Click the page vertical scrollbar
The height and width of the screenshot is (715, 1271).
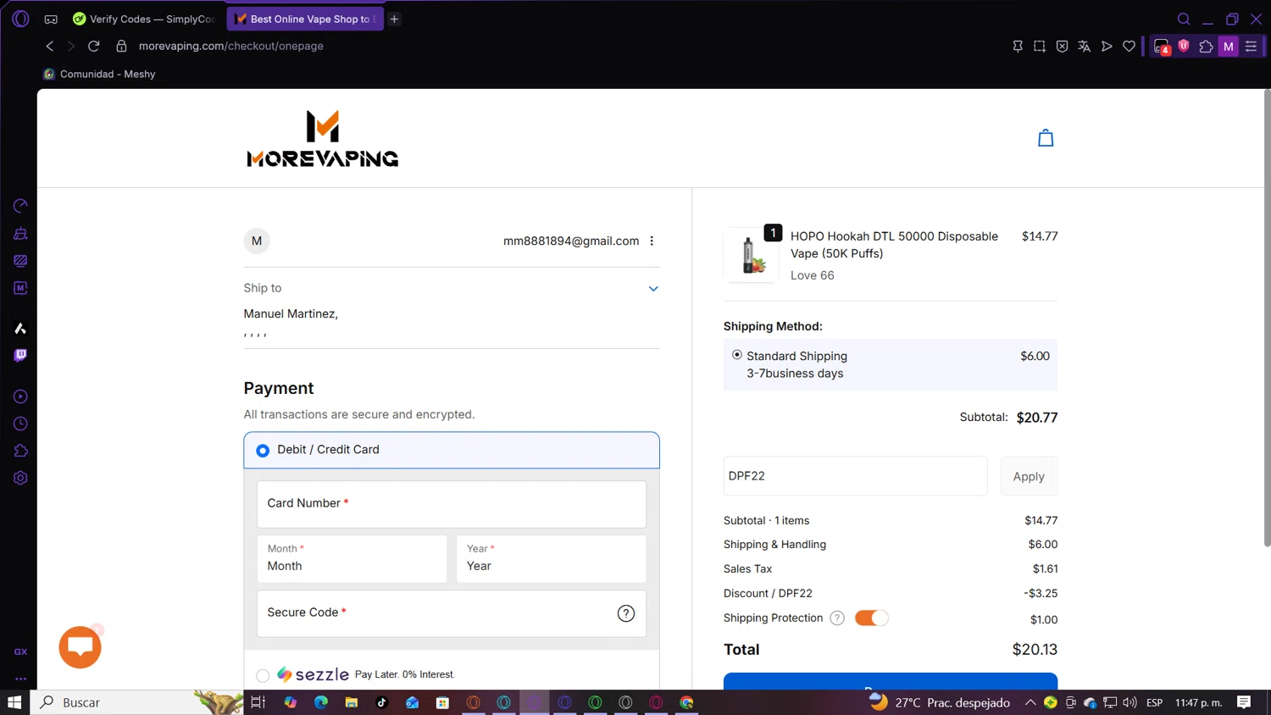pos(1267,318)
